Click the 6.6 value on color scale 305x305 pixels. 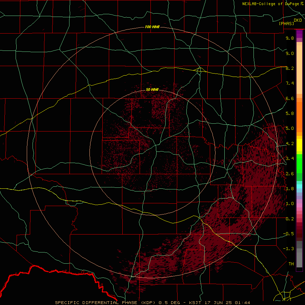tap(290, 98)
